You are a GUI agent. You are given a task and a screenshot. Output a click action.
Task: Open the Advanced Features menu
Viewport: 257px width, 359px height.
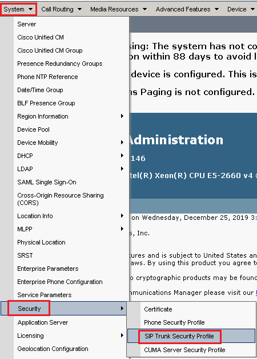point(187,9)
